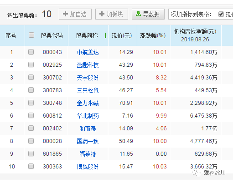This screenshot has width=233, height=183.
Task: Click net amount 1,414.60万
Action: pos(204,52)
